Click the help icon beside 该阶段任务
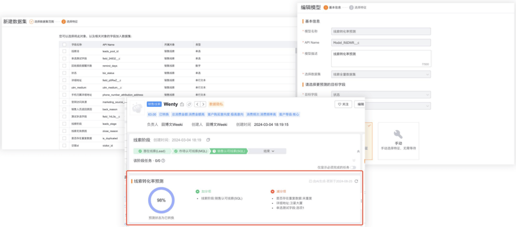This screenshot has height=227, width=516. [163, 161]
